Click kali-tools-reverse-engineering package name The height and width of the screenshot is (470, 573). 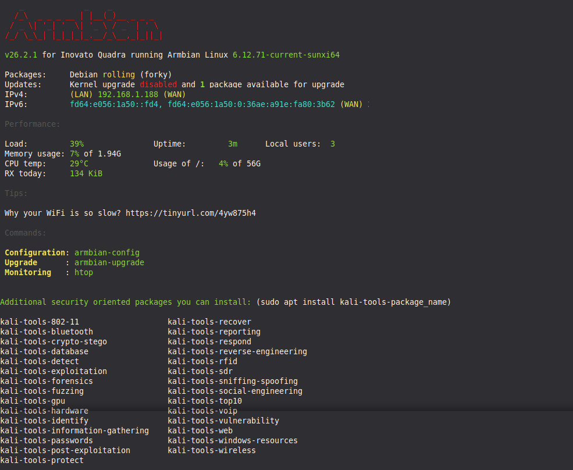(237, 351)
